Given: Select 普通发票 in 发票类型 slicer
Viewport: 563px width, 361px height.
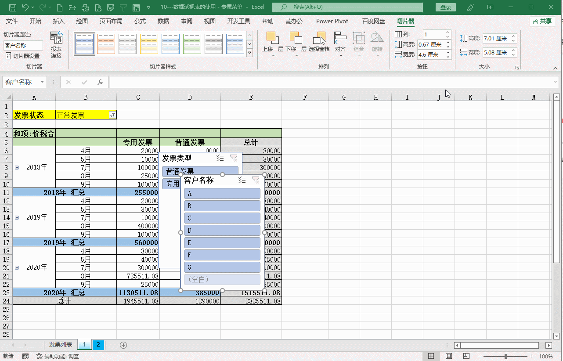Looking at the screenshot, I should [x=200, y=171].
